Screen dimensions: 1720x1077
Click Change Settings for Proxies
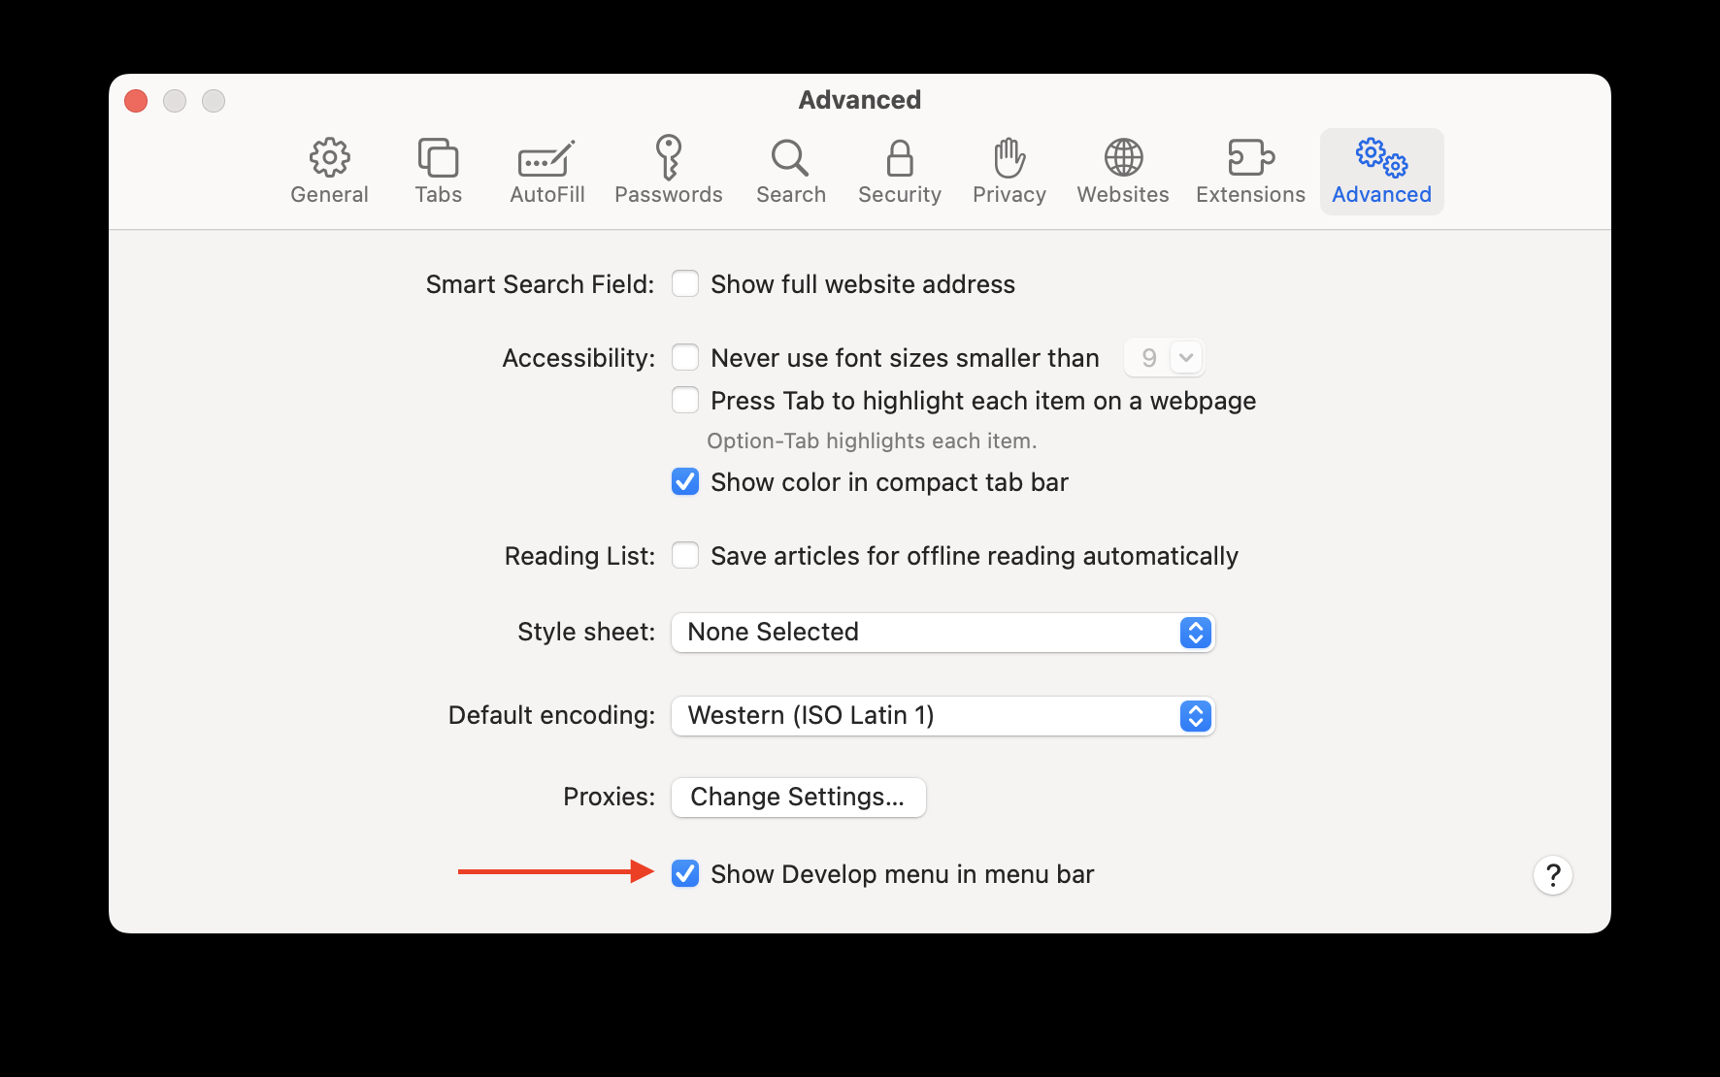tap(798, 797)
